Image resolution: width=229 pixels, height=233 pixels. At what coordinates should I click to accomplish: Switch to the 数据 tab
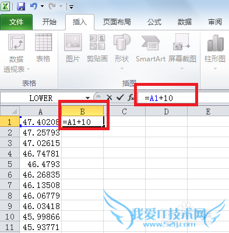(185, 22)
